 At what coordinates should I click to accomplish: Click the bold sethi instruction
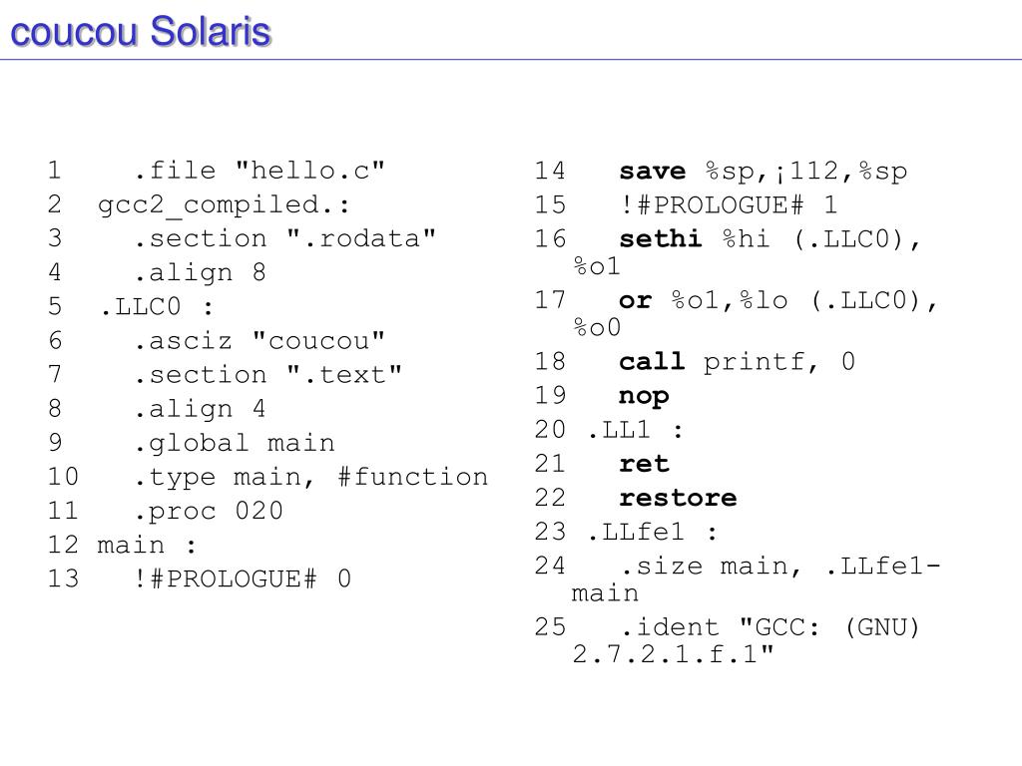coord(661,239)
